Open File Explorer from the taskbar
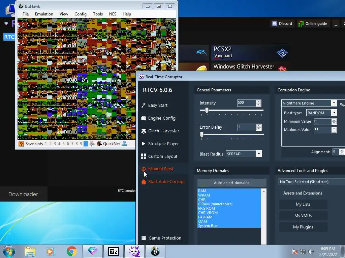 [x=30, y=251]
